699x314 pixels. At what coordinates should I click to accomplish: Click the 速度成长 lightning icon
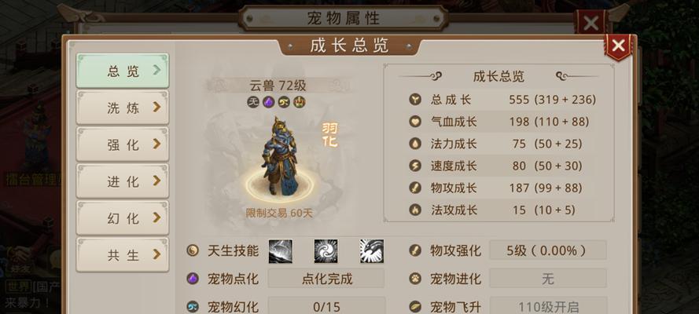pyautogui.click(x=415, y=166)
